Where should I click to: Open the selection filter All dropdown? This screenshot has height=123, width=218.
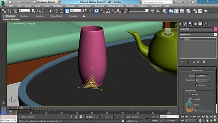(x=25, y=10)
